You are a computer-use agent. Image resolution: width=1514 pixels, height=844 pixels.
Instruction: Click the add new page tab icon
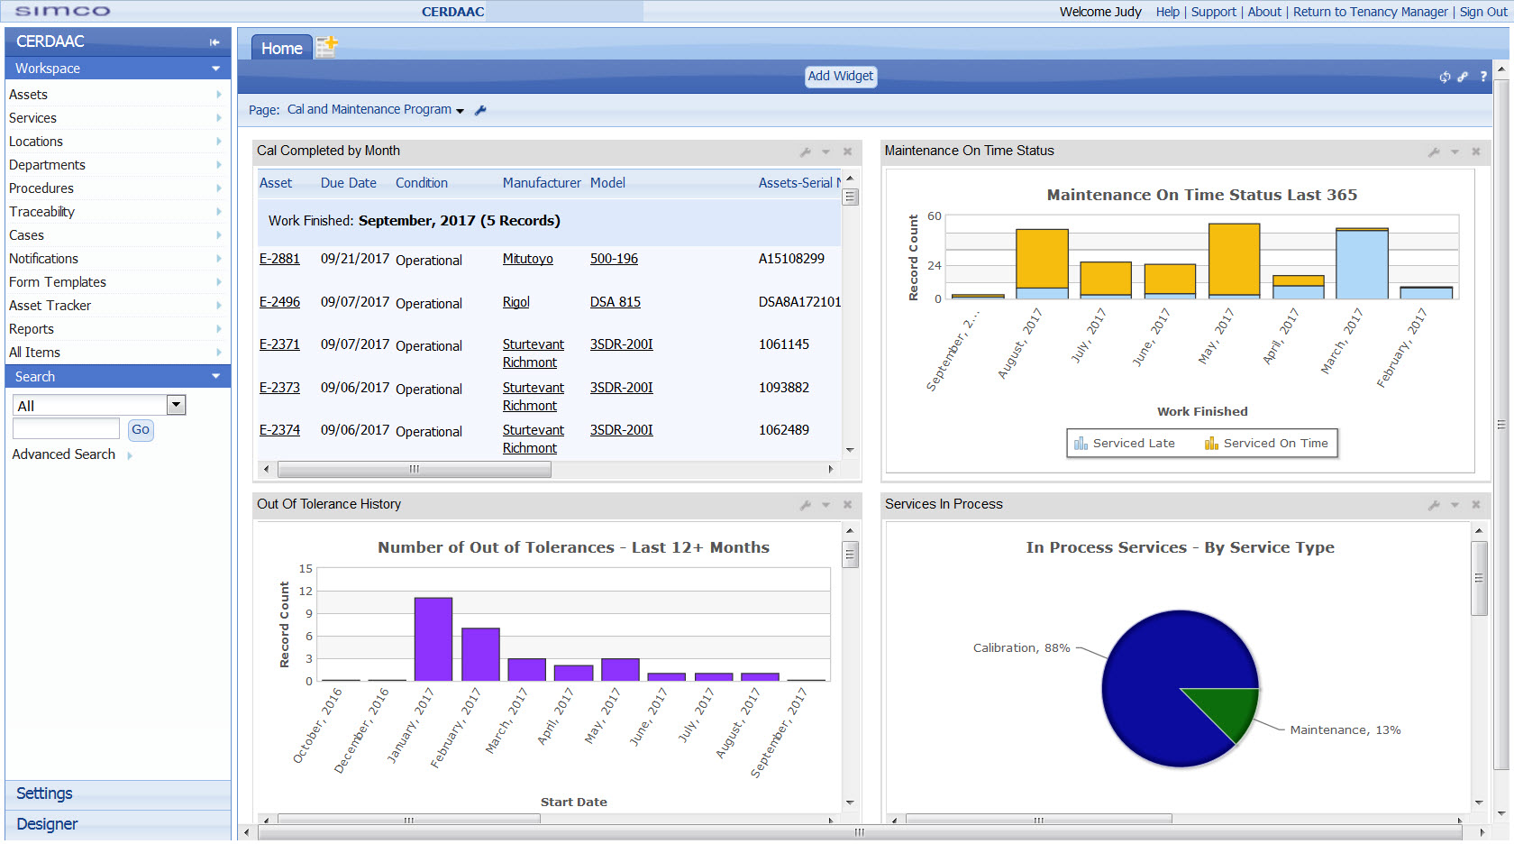pos(326,47)
